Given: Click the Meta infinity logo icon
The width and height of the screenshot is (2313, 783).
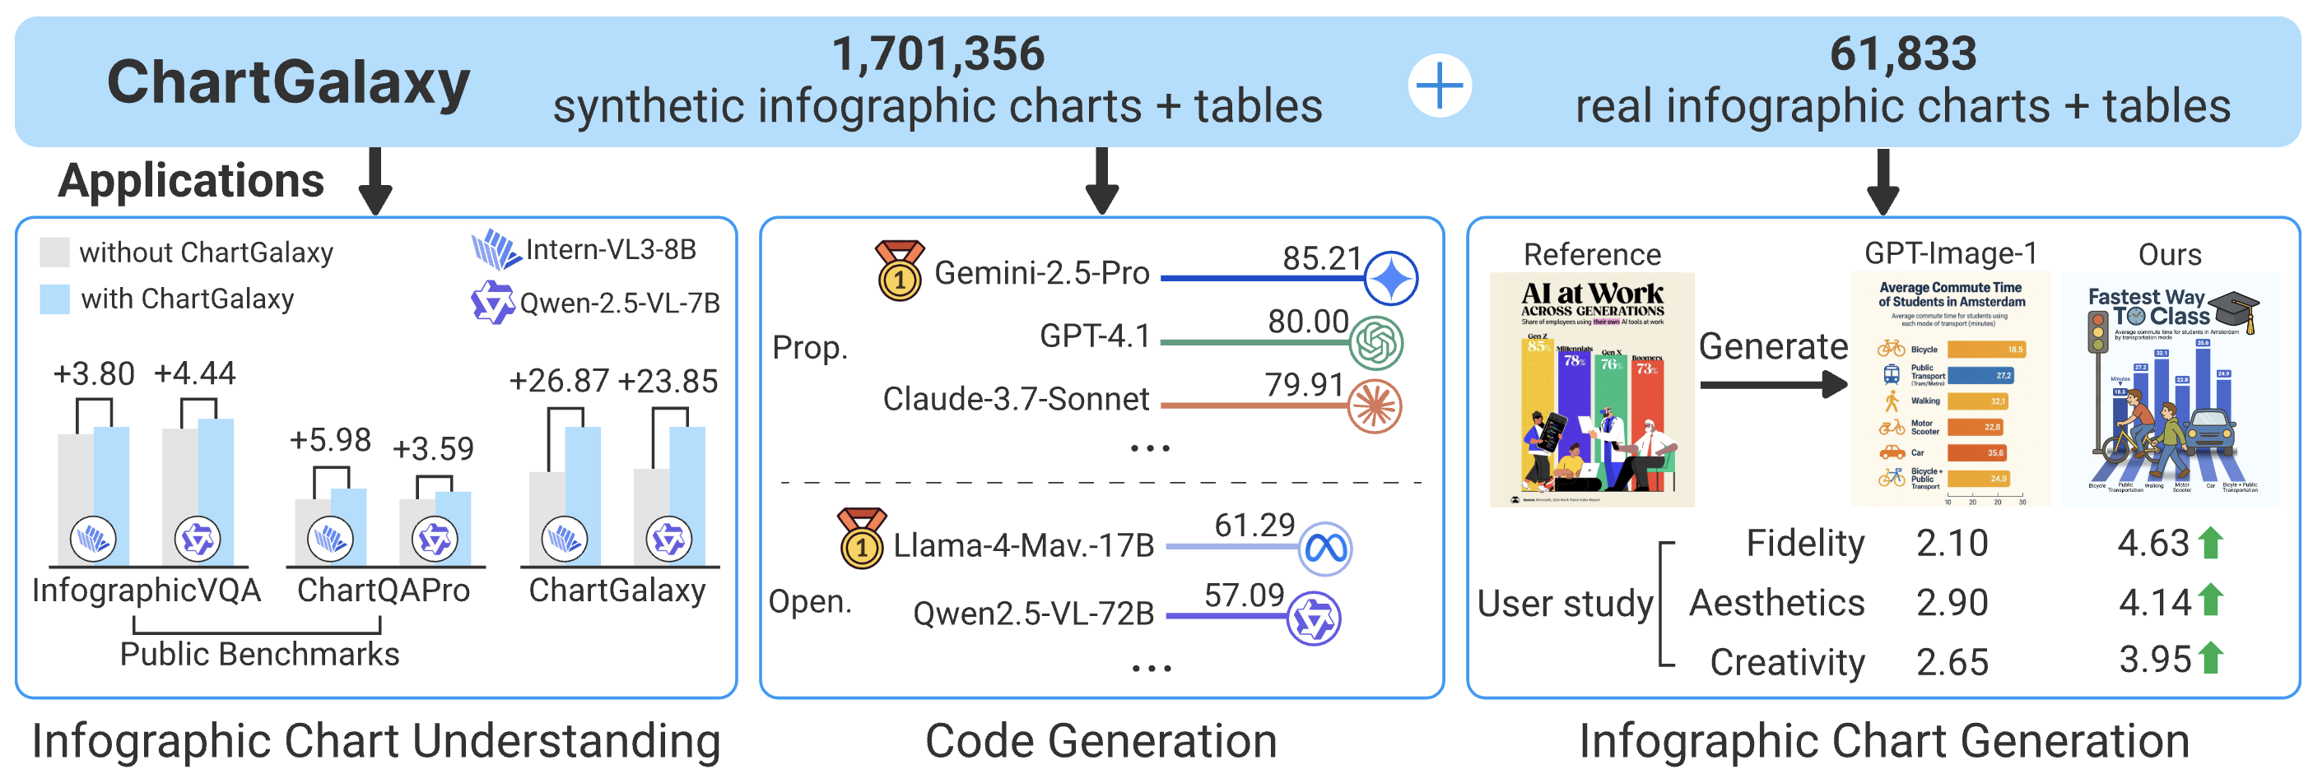Looking at the screenshot, I should [1325, 548].
